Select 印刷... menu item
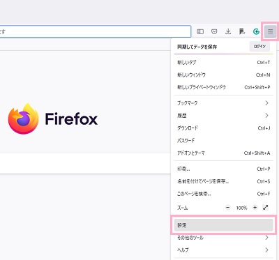Image resolution: width=279 pixels, height=260 pixels. tap(223, 169)
